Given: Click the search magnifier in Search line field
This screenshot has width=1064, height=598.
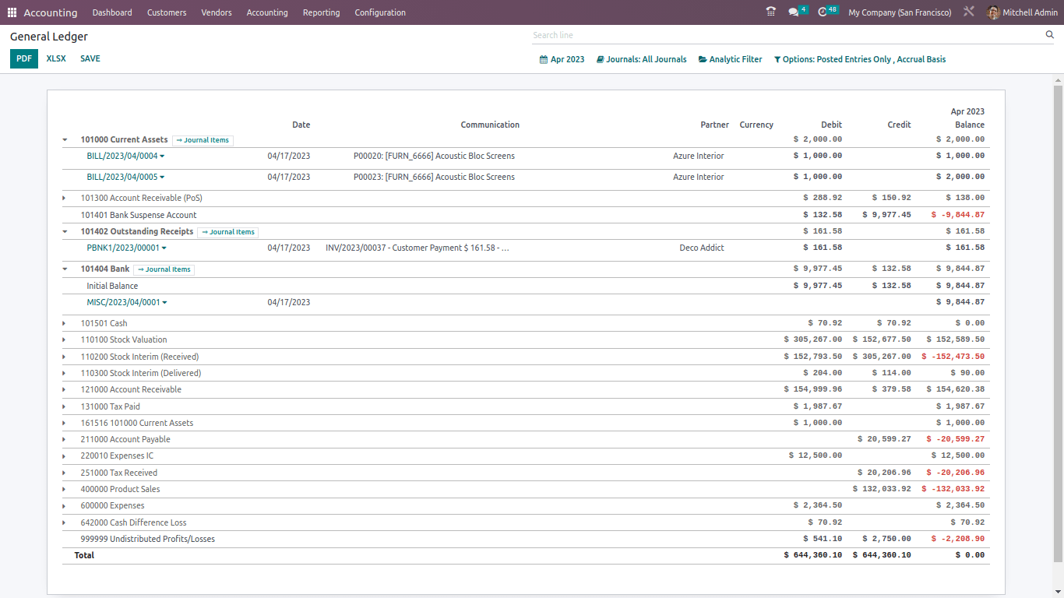Looking at the screenshot, I should [x=1050, y=35].
